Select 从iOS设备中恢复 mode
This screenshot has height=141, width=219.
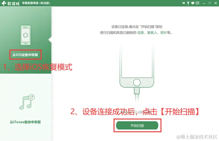[x=25, y=55]
